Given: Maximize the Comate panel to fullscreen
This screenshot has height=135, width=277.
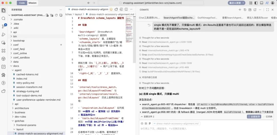Looking at the screenshot, I should click(268, 10).
